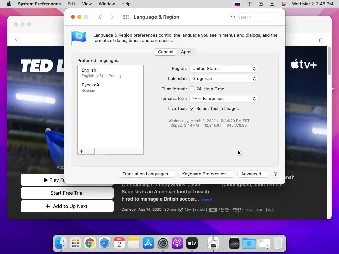Open Podcasts from the Dock
Viewport: 339px width, 254px height.
click(177, 243)
